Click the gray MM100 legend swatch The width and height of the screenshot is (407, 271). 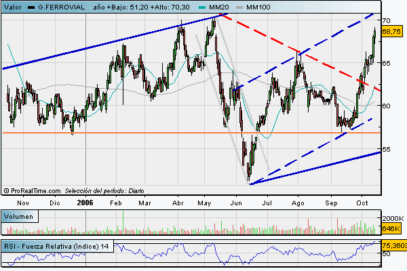239,7
